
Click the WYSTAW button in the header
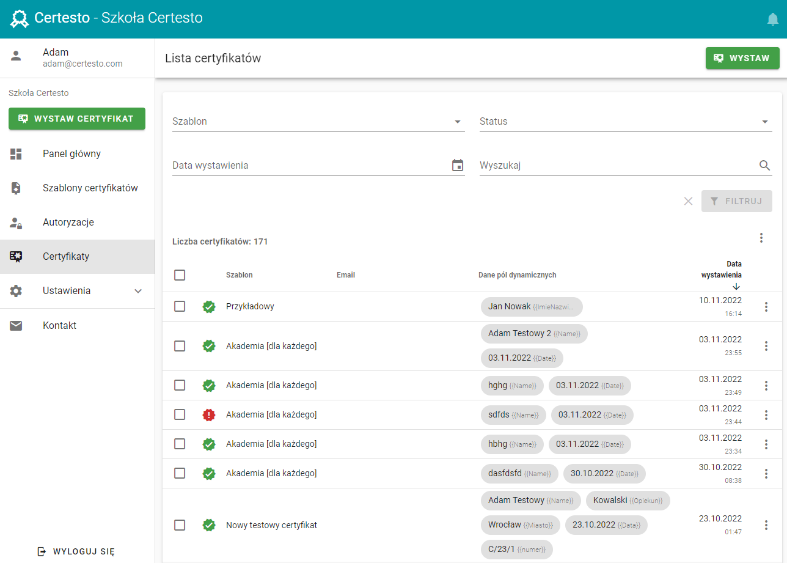tap(742, 58)
